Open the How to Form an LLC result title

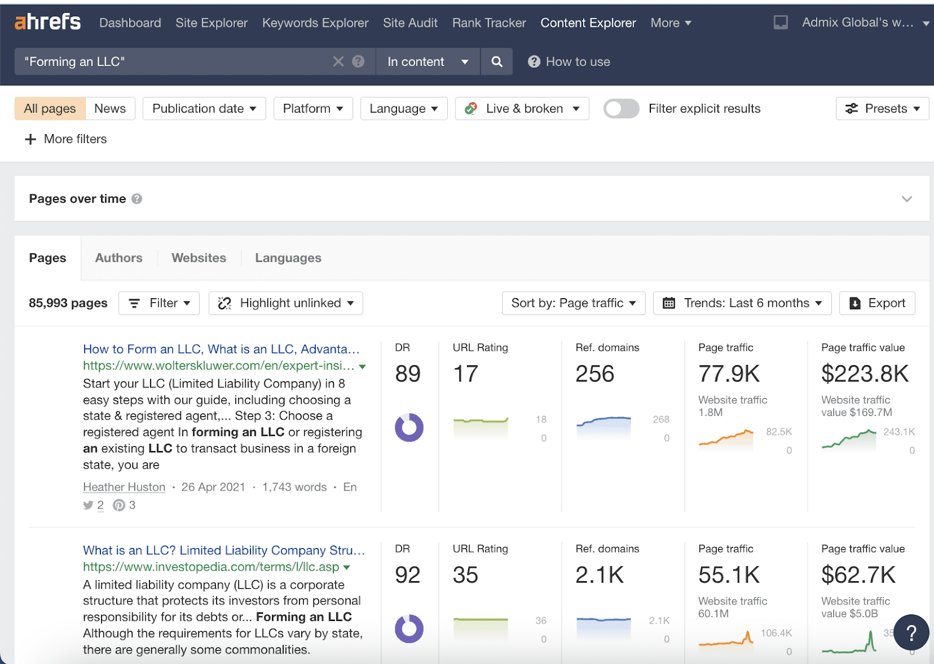221,349
